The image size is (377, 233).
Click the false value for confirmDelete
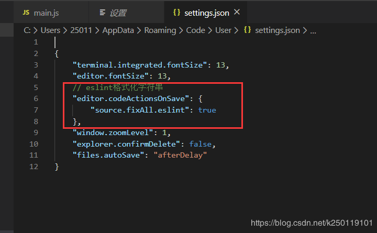click(201, 143)
